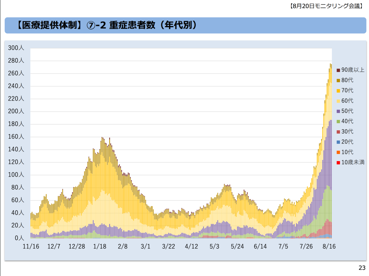
Task: Select the 80代 legend label
Action: click(x=347, y=80)
